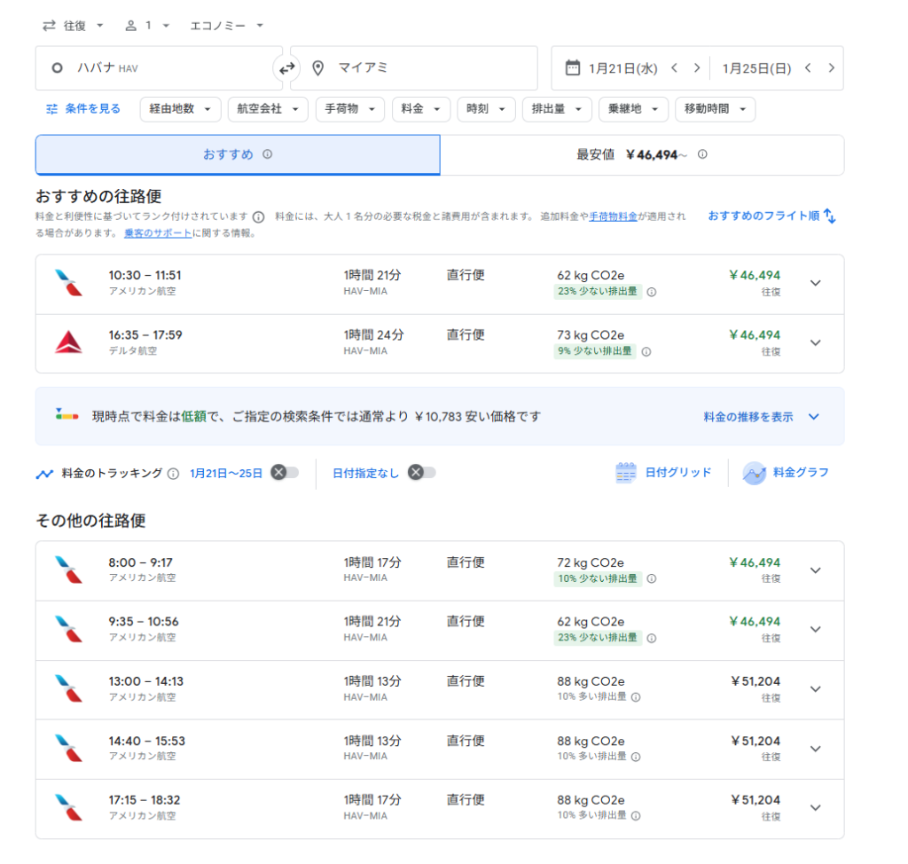The height and width of the screenshot is (864, 908).
Task: Open the price graph (料金グラフ)
Action: click(x=787, y=473)
